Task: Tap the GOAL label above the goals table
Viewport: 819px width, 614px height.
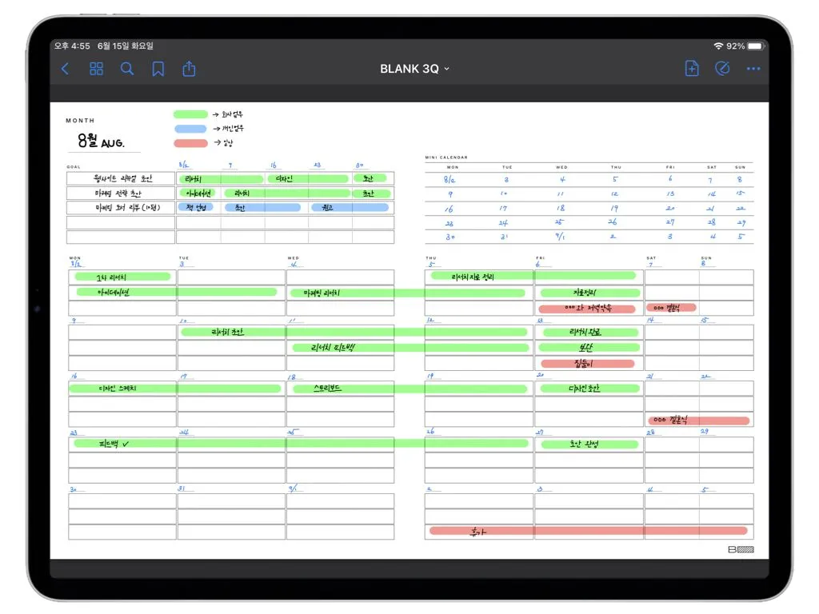Action: coord(74,167)
